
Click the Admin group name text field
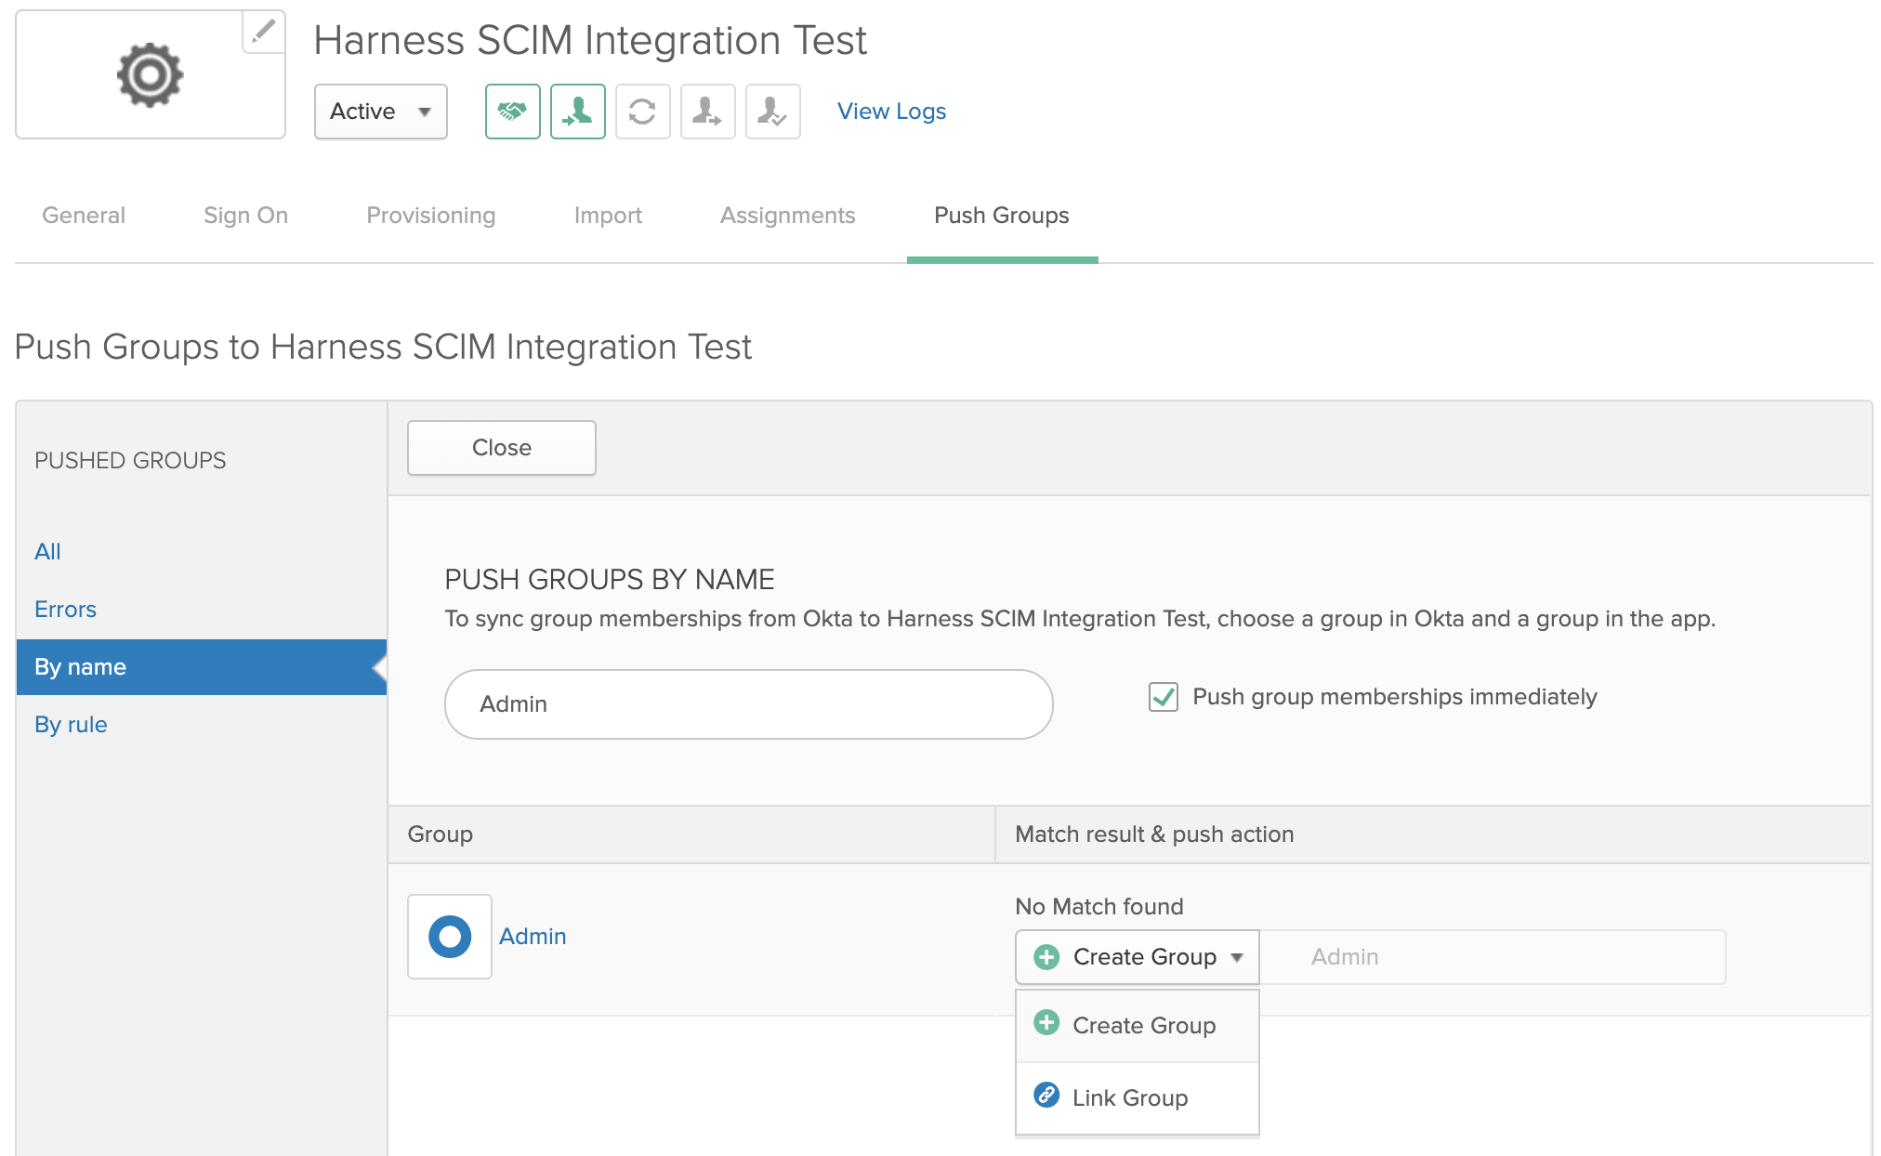(1493, 957)
